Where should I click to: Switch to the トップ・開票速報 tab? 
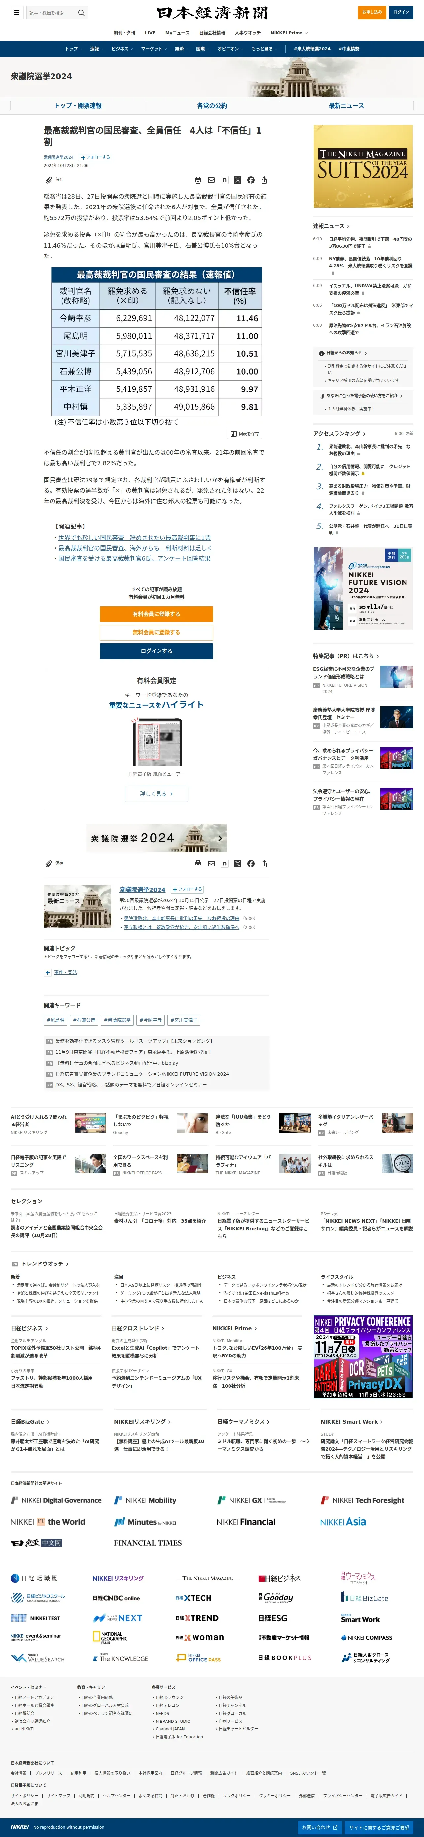point(78,106)
